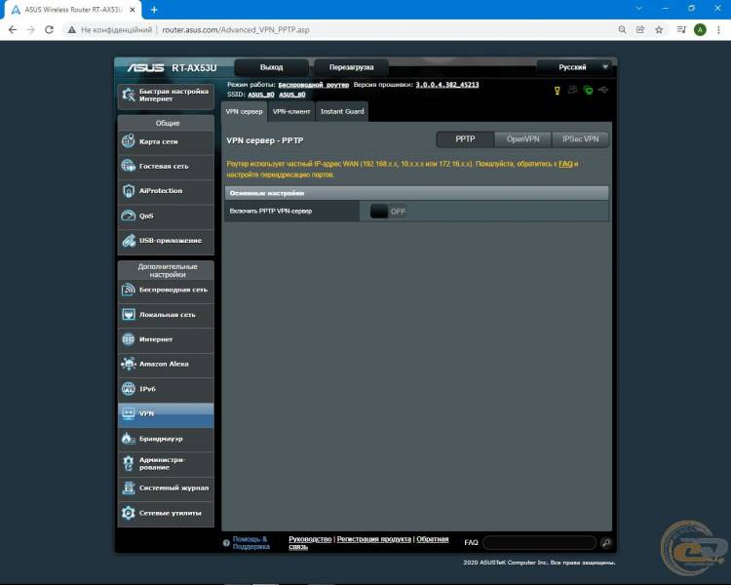Open Wireless (Беспроводная сеть) icon
The width and height of the screenshot is (731, 585).
coord(129,290)
